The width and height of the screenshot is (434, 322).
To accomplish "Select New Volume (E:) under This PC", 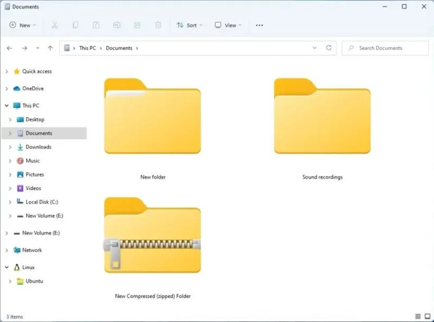I will pyautogui.click(x=44, y=216).
